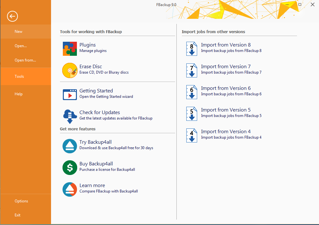Click the Import from Version 7 icon
This screenshot has width=319, height=225.
[x=192, y=70]
